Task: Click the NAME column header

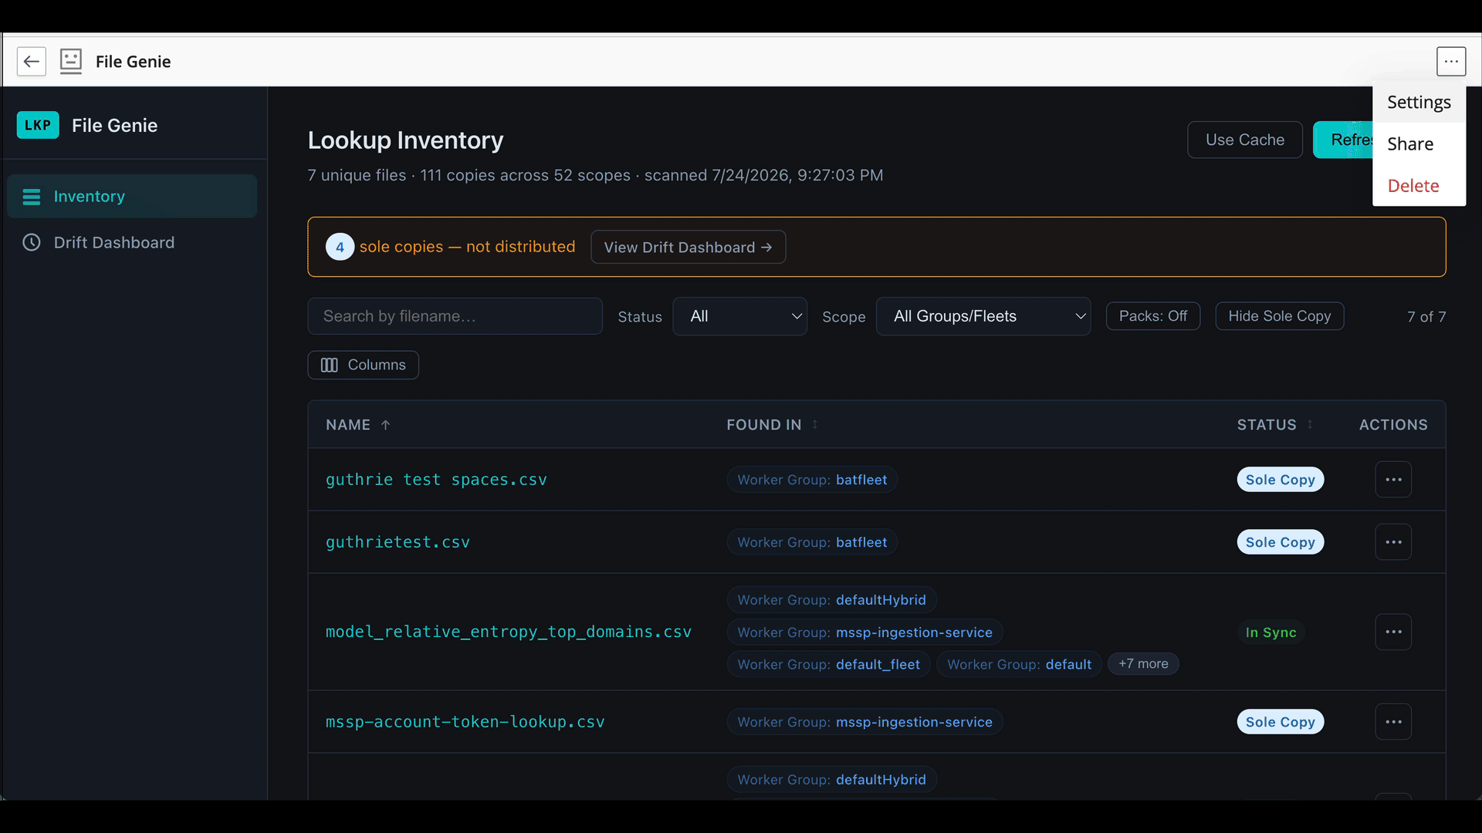Action: (348, 425)
